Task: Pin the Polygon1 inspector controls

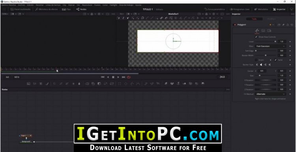Action: click(283, 25)
